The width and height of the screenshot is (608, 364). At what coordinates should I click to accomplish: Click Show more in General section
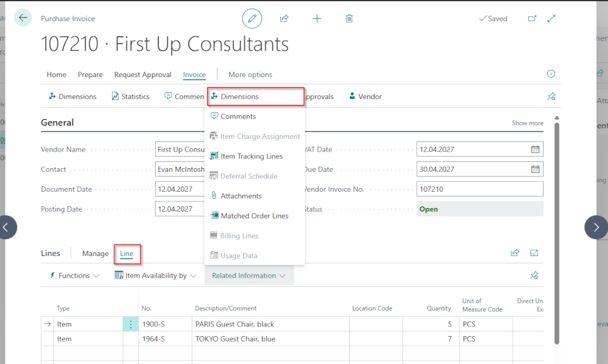(527, 123)
